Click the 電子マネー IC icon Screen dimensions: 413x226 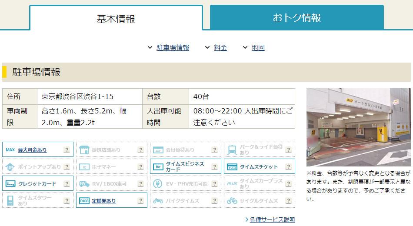[x=84, y=167]
